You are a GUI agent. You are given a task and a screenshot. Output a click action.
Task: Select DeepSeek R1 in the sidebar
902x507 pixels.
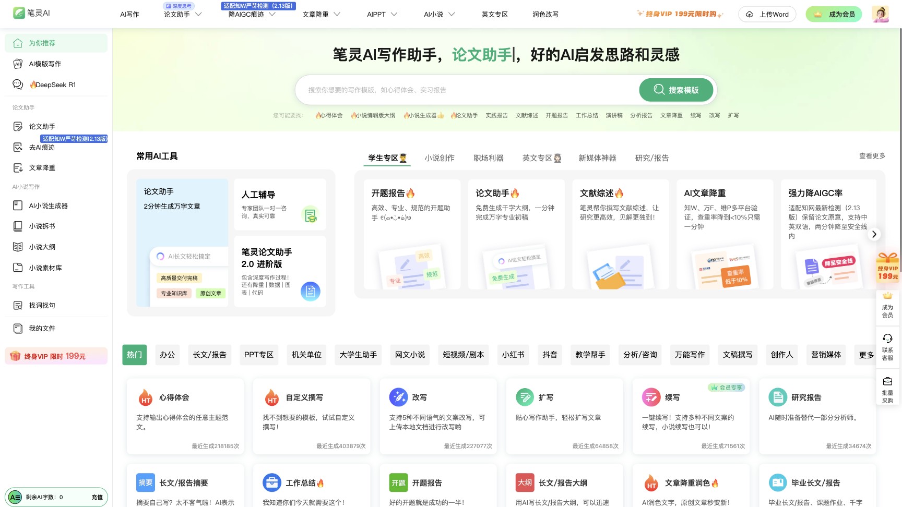coord(52,84)
